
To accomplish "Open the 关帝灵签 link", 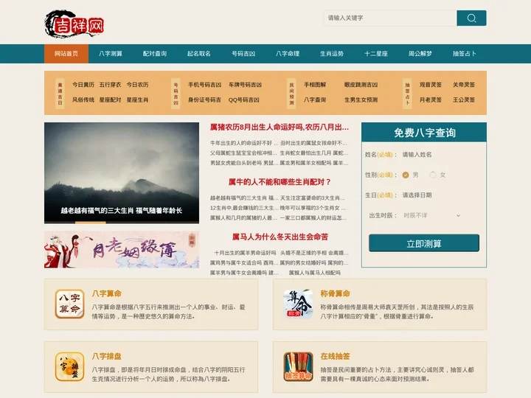I will pos(464,85).
